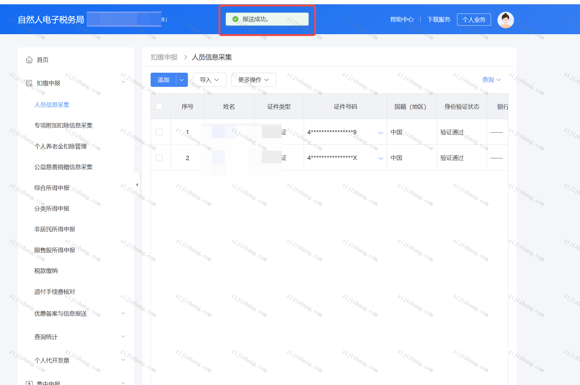This screenshot has height=385, width=580.
Task: Click the 国籍（地区）column header
Action: click(x=412, y=107)
